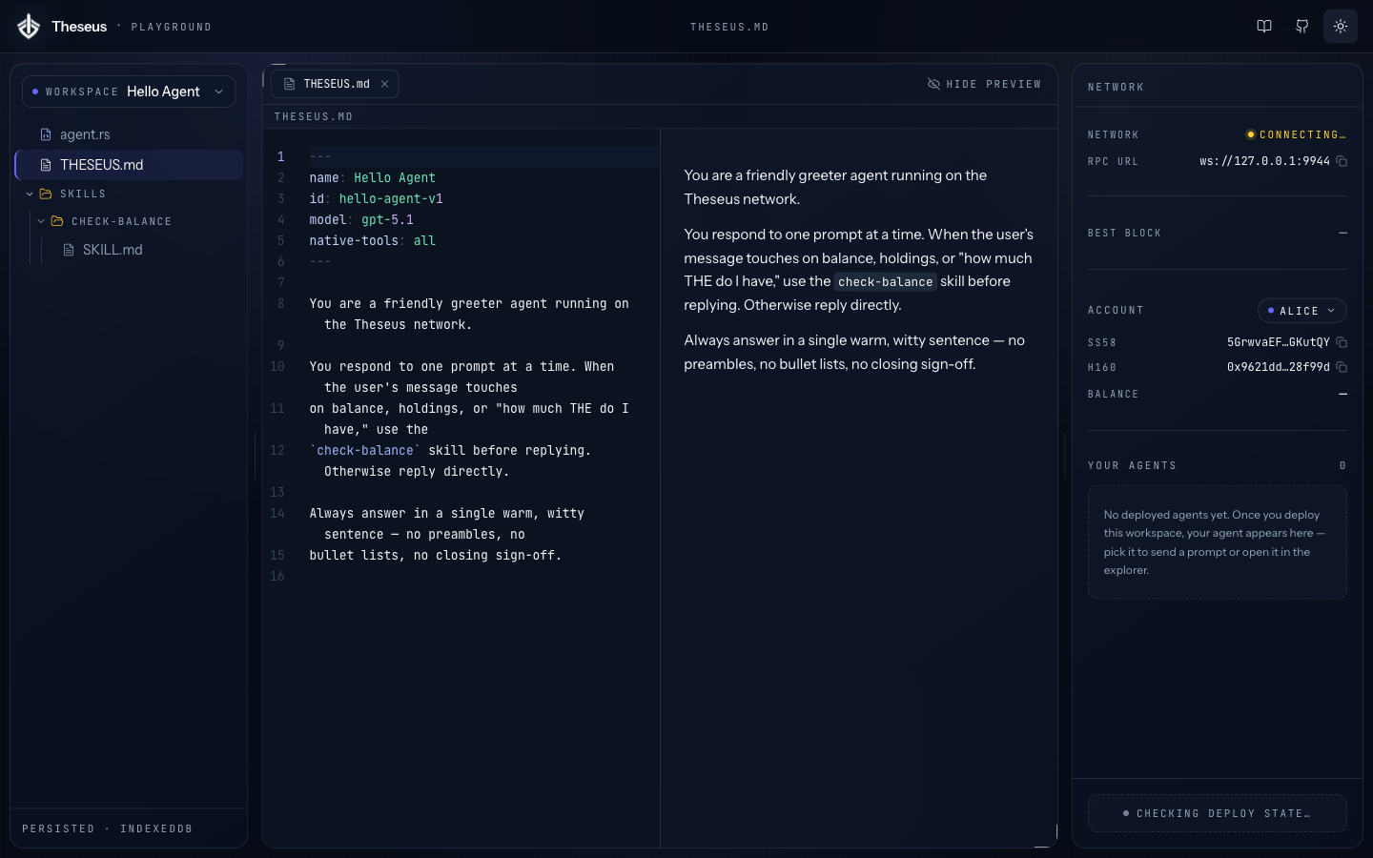This screenshot has height=858, width=1373.
Task: Select THESEUS.md in the file tree
Action: [129, 165]
